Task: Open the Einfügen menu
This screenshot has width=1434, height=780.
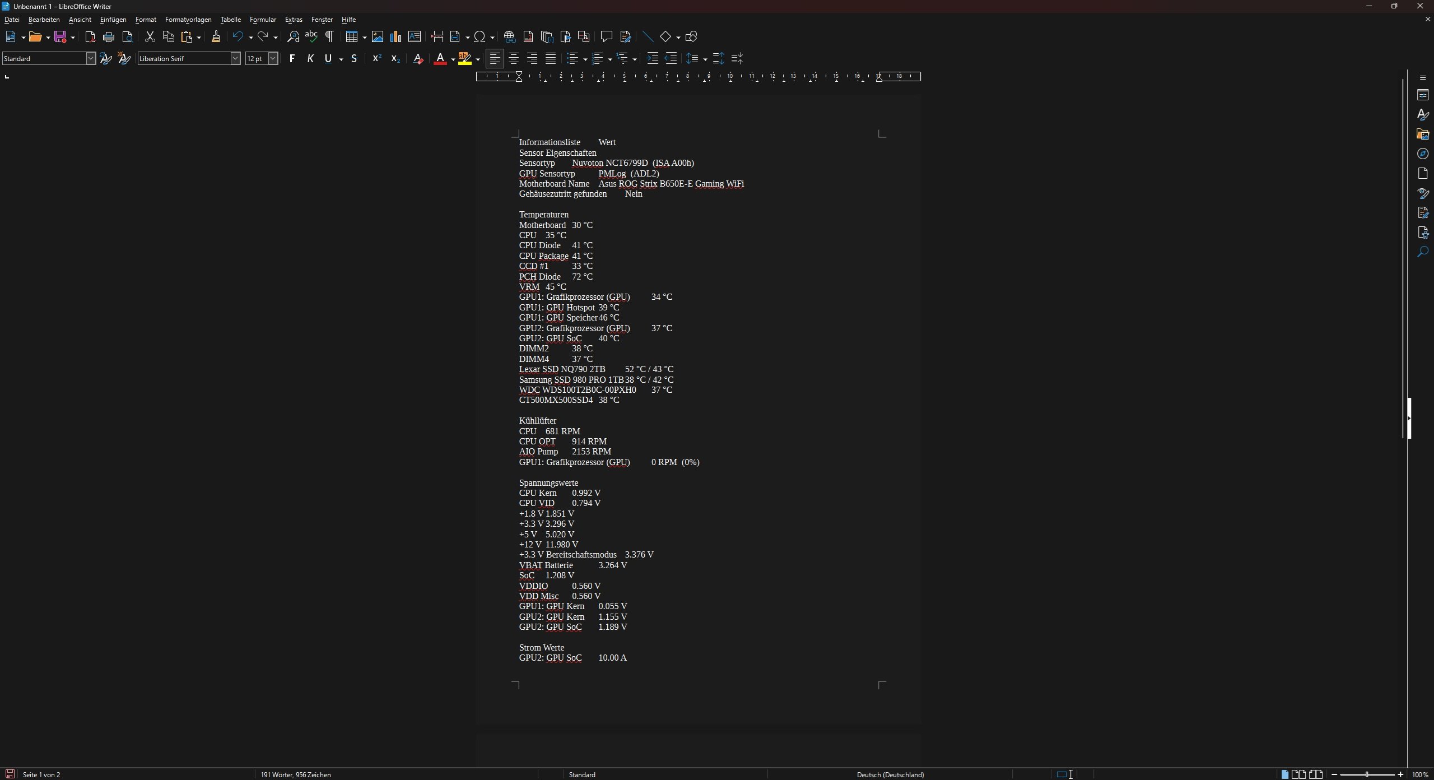Action: point(113,20)
